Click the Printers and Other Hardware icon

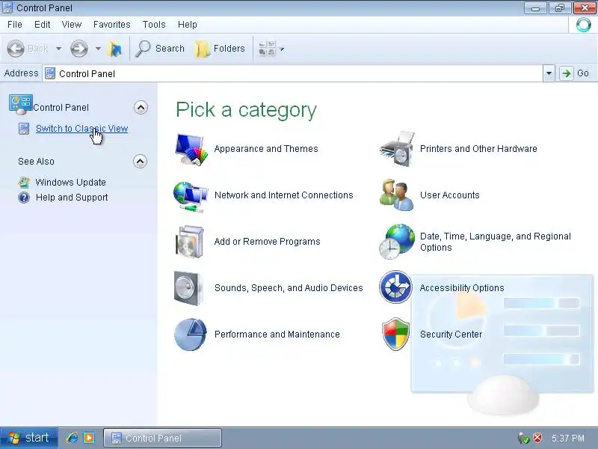pyautogui.click(x=397, y=149)
